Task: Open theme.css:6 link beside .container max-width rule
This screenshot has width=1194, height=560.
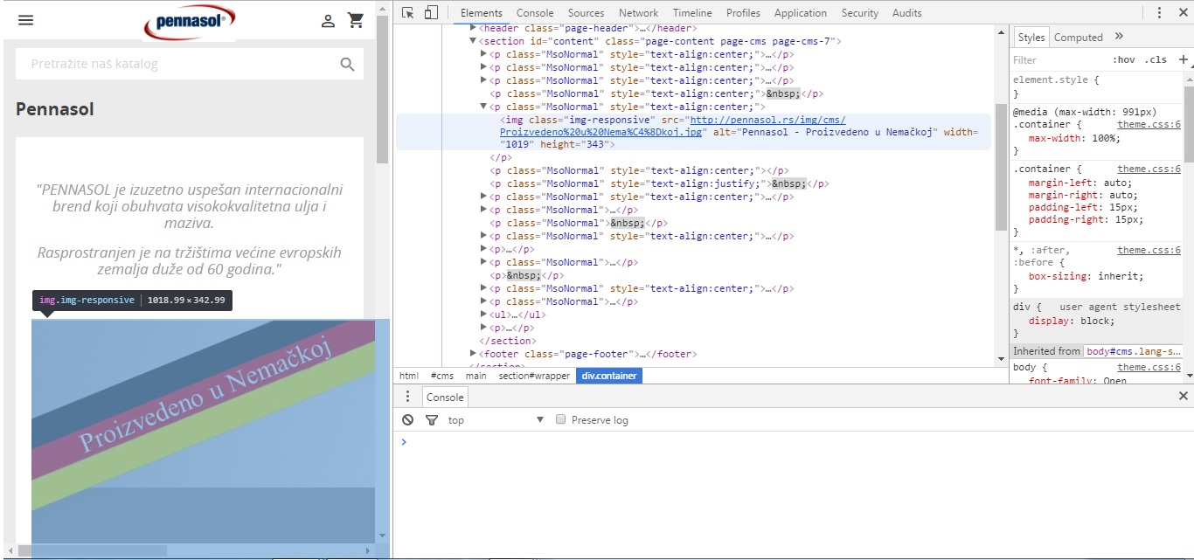Action: click(1149, 124)
